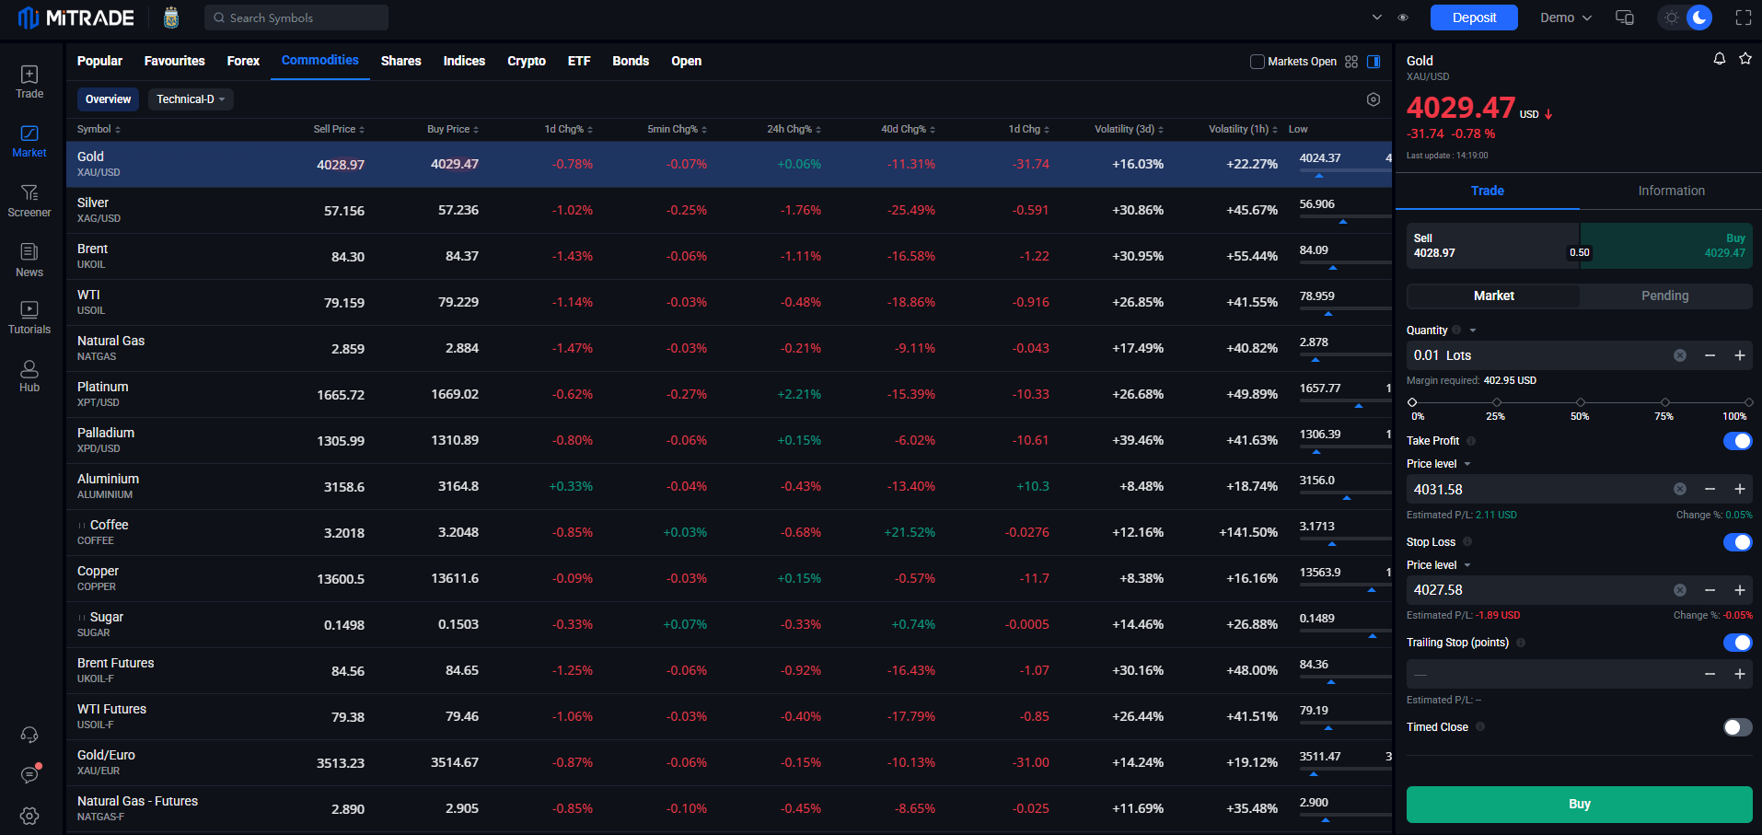This screenshot has width=1762, height=835.
Task: Open the Trade sidebar section
Action: [x=29, y=82]
